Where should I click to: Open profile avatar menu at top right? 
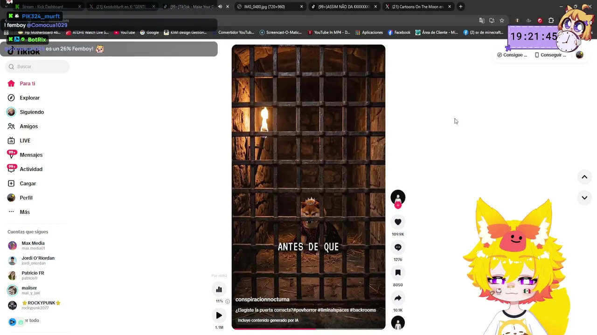coord(579,55)
